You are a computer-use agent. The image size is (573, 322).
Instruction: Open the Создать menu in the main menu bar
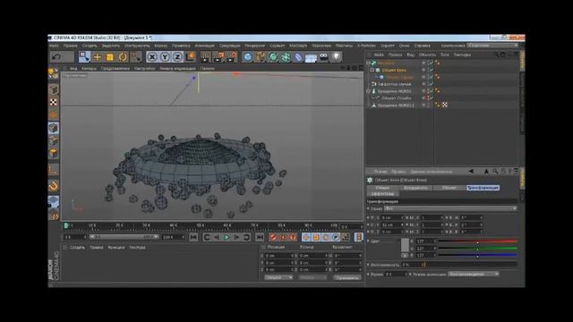tap(90, 46)
